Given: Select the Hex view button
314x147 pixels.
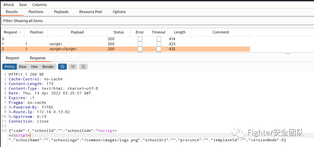Looking at the screenshot, I should tap(34, 67).
